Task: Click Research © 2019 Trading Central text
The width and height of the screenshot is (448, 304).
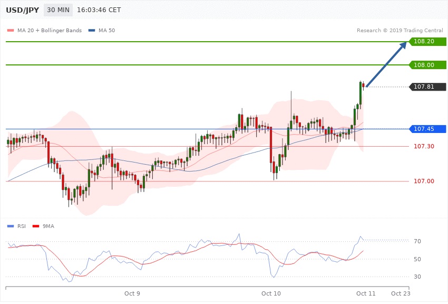Action: point(400,30)
